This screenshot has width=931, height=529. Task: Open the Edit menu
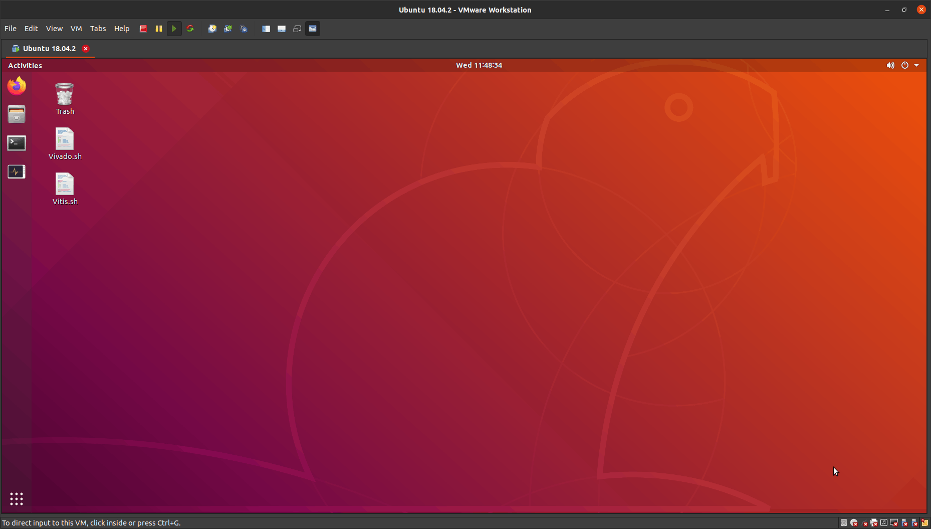[31, 29]
